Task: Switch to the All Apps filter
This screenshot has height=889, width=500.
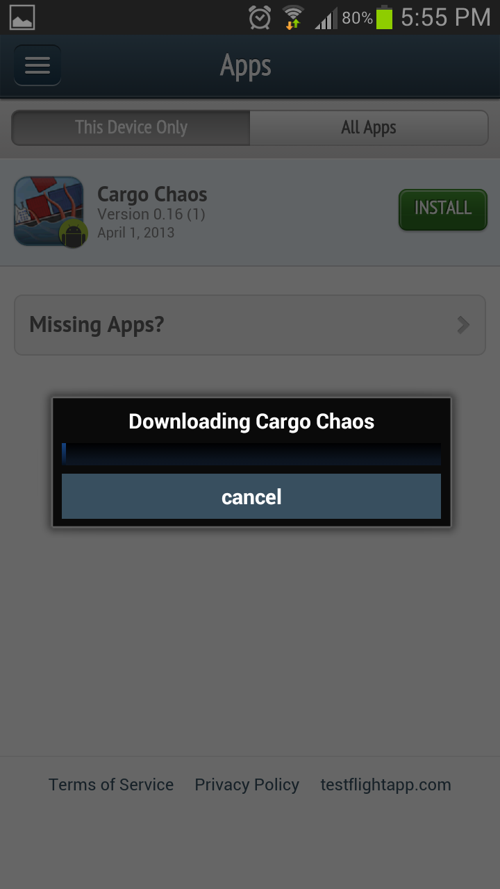Action: [369, 128]
